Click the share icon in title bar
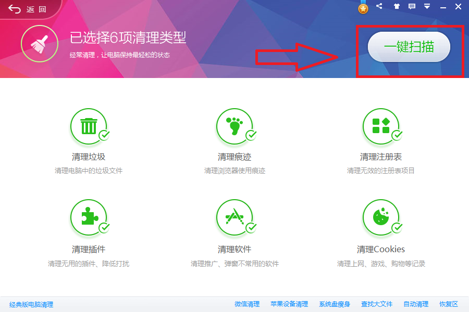The height and width of the screenshot is (312, 469). [x=379, y=7]
